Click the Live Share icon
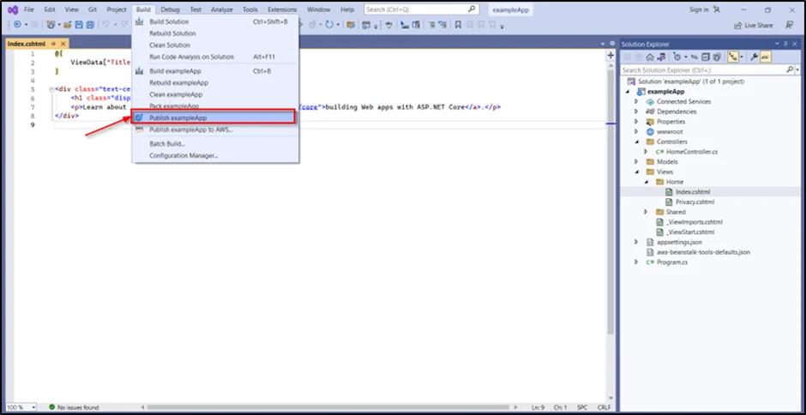Viewport: 806px width, 415px height. pyautogui.click(x=738, y=25)
